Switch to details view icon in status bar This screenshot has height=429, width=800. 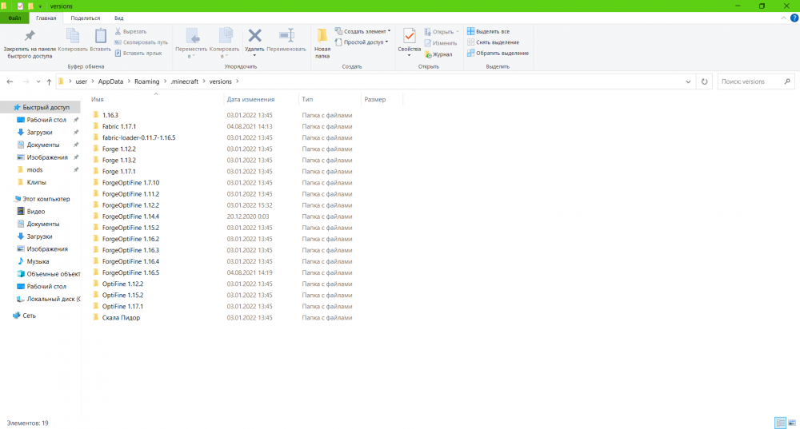780,423
